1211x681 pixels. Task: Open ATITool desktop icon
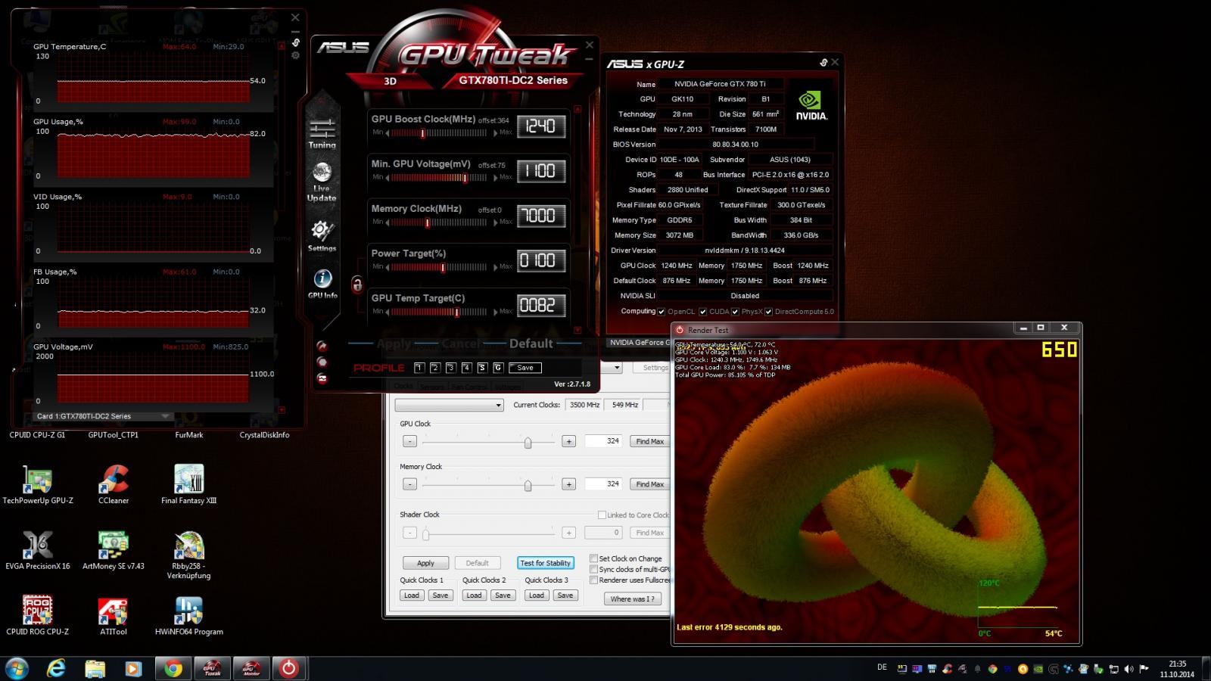click(114, 615)
